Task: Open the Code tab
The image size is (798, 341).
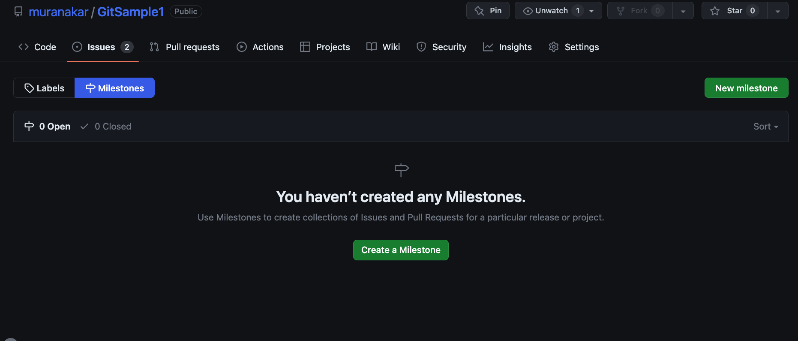Action: coord(37,47)
